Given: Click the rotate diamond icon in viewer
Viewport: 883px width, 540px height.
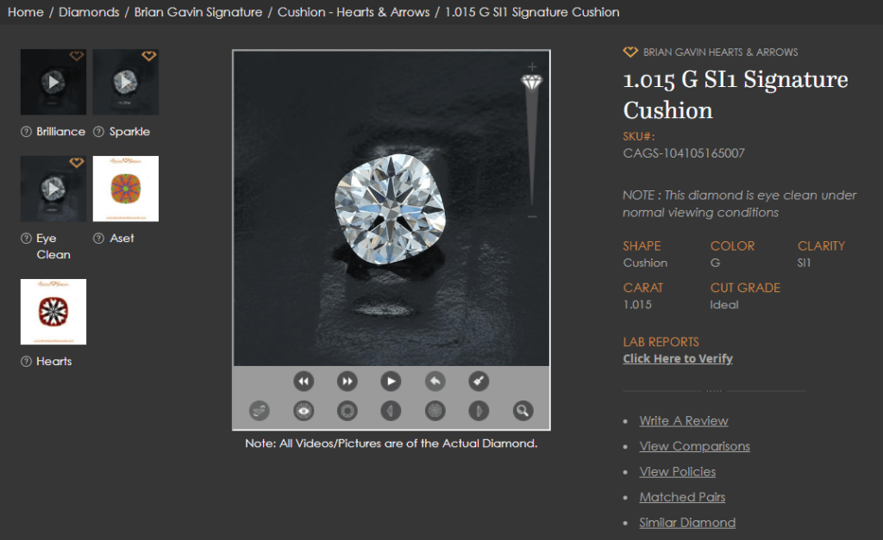Looking at the screenshot, I should [260, 411].
